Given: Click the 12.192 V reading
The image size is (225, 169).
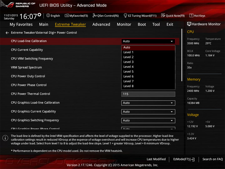Looking at the screenshot, I should [192, 126].
